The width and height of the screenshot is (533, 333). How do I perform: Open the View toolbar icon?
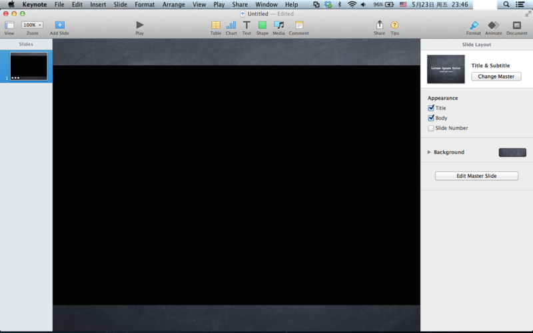pos(9,25)
